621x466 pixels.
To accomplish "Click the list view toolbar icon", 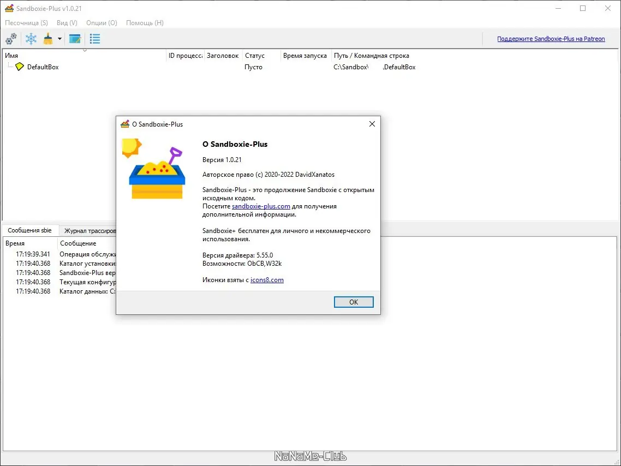I will (94, 39).
